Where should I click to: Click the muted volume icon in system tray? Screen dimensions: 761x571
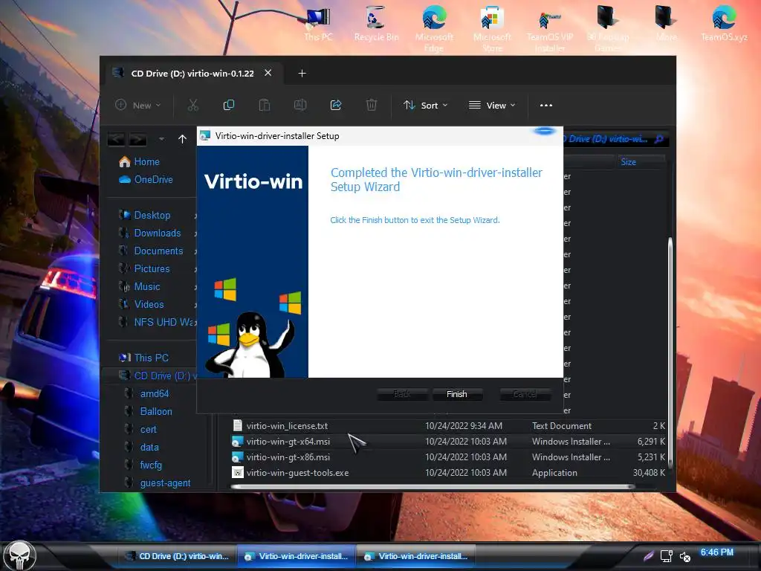point(684,556)
